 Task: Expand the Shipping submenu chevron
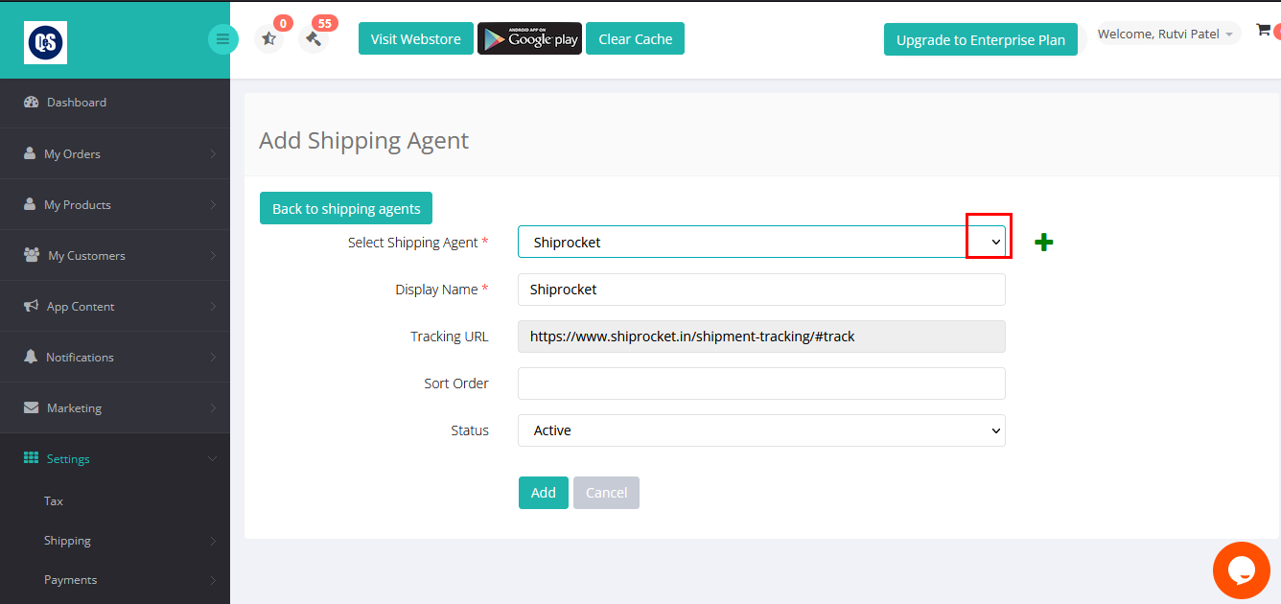212,541
